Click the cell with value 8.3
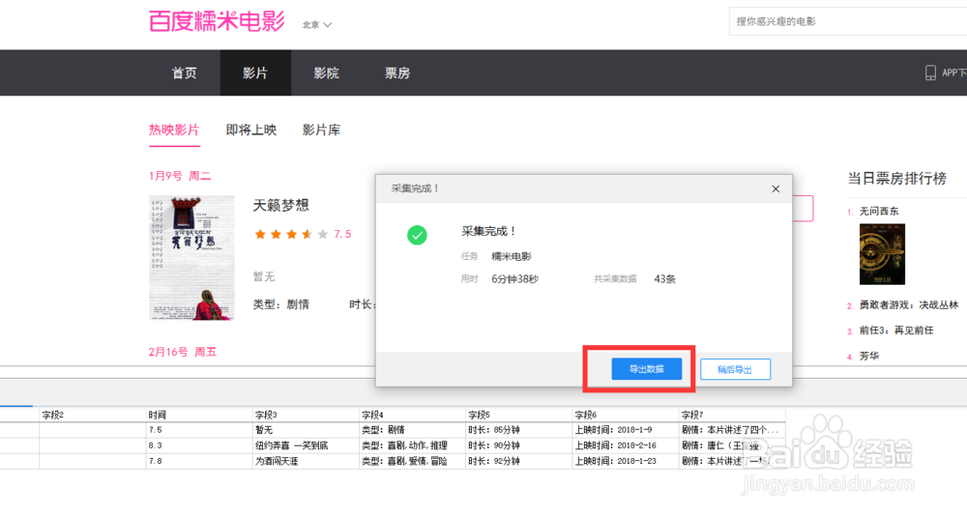Viewport: 967px width, 517px height. 199,445
